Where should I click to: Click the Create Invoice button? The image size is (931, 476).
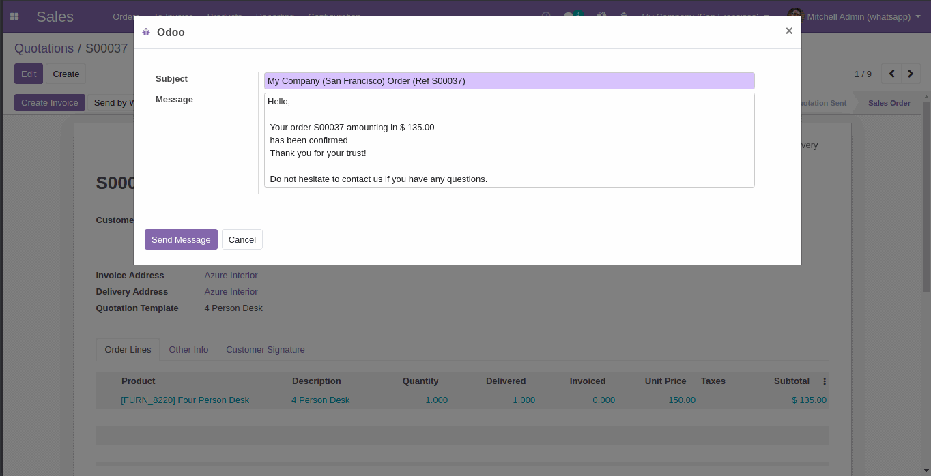[49, 103]
